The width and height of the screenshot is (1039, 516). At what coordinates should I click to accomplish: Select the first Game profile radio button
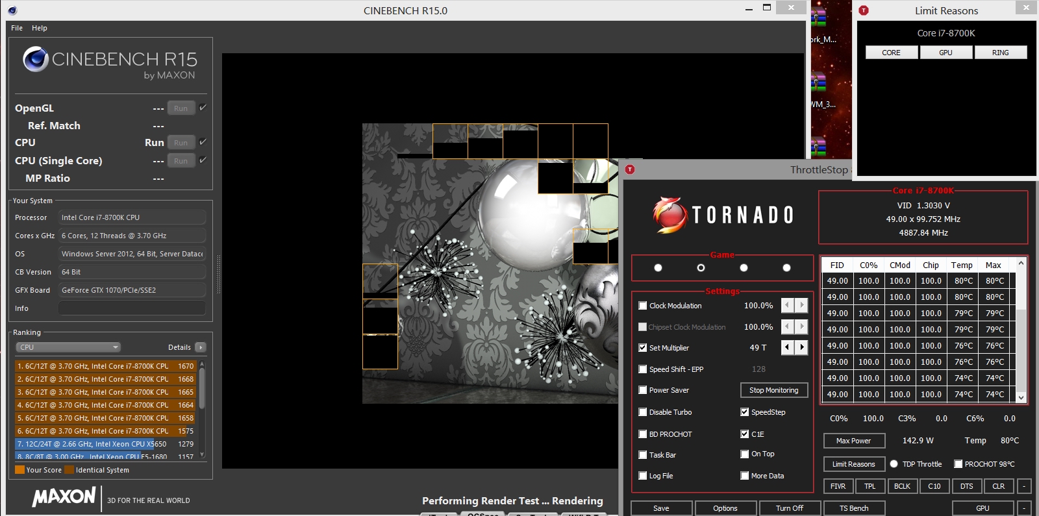pyautogui.click(x=658, y=267)
